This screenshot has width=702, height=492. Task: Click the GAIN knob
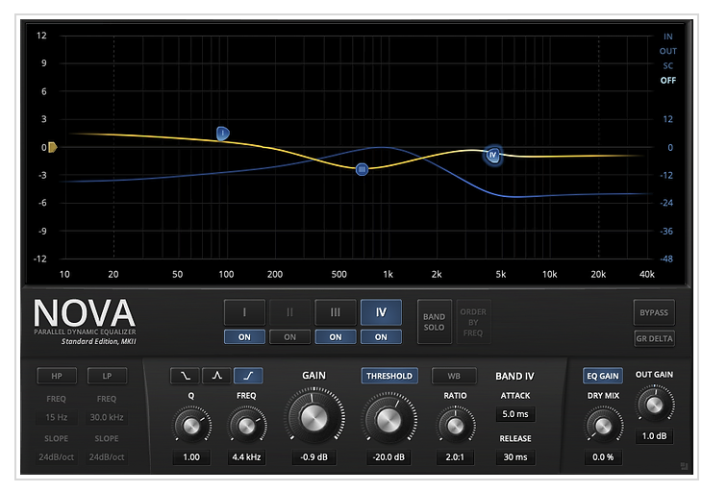coord(314,418)
